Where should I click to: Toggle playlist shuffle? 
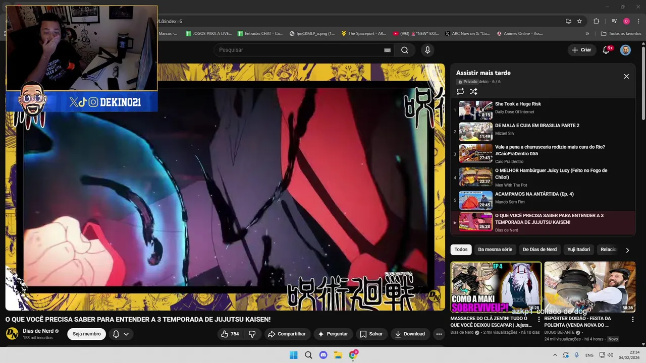tap(473, 92)
